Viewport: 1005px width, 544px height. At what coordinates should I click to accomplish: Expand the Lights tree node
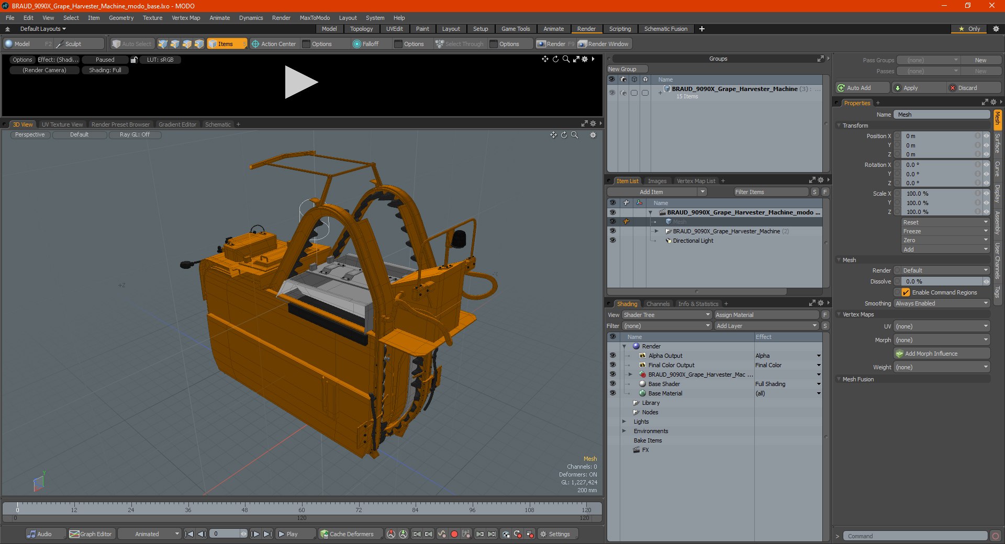click(x=624, y=422)
